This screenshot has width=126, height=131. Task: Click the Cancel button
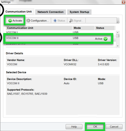[114, 127]
